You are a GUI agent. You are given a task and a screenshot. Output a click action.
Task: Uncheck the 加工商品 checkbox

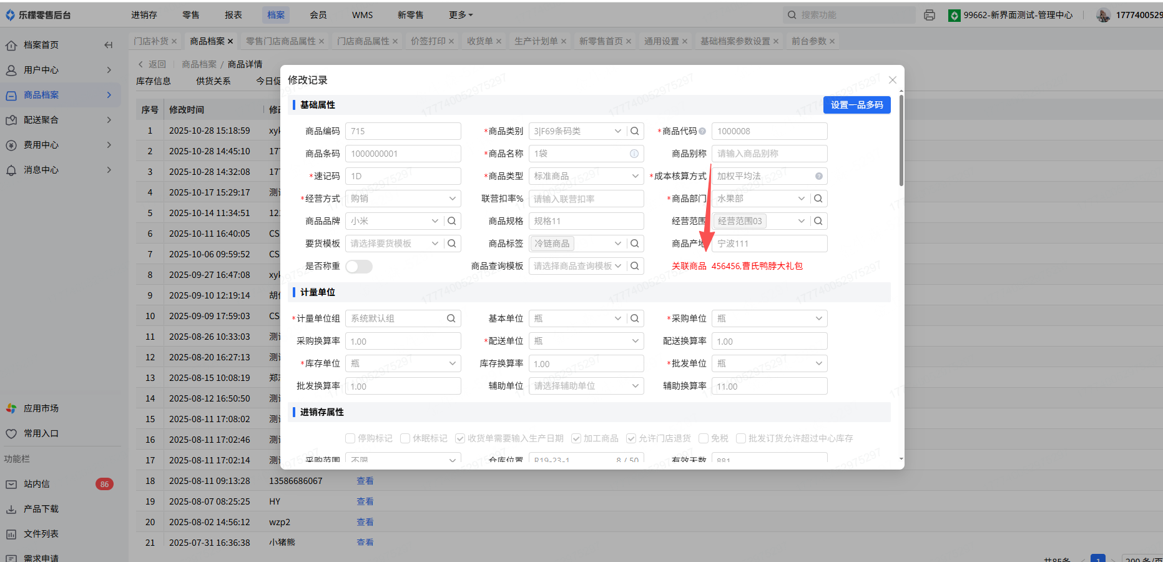(576, 438)
